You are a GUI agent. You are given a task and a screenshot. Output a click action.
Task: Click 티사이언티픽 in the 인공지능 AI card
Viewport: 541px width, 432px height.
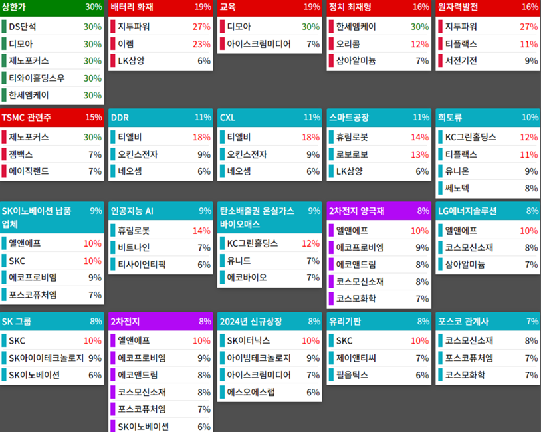(x=161, y=265)
